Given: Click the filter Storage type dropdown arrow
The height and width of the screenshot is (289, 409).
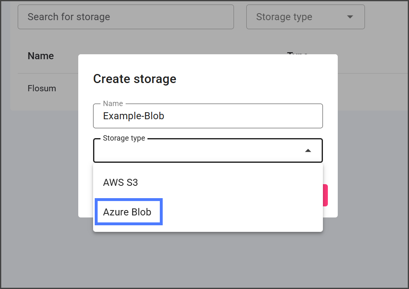Looking at the screenshot, I should click(x=350, y=17).
